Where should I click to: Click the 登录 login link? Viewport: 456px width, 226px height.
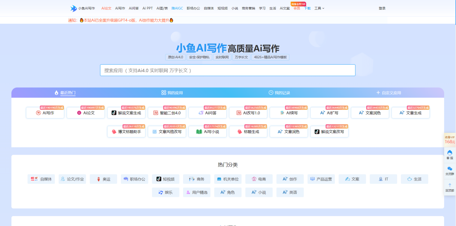[x=382, y=8]
